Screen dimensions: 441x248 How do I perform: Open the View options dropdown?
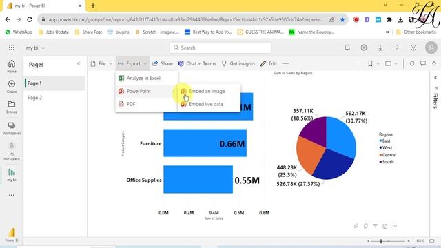391,64
